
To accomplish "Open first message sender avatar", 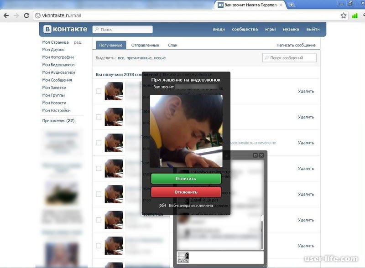I will click(114, 91).
